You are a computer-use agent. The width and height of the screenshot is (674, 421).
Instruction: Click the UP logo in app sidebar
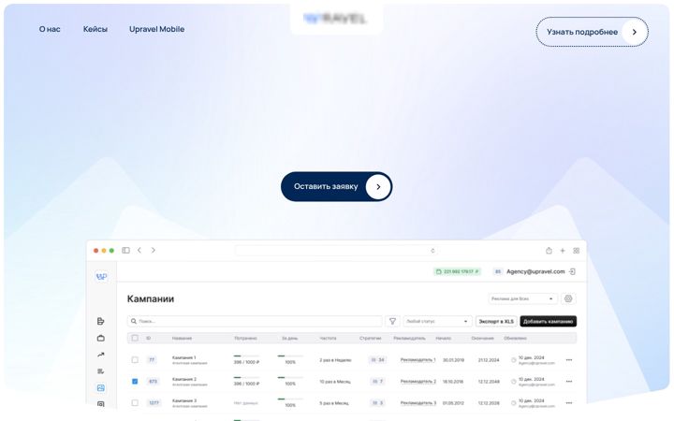click(101, 277)
